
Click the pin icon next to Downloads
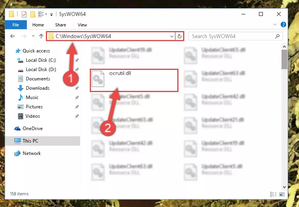tap(77, 88)
